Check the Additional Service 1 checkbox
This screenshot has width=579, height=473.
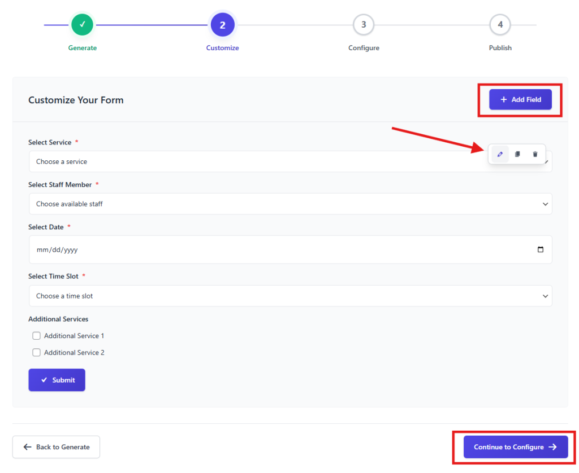36,335
